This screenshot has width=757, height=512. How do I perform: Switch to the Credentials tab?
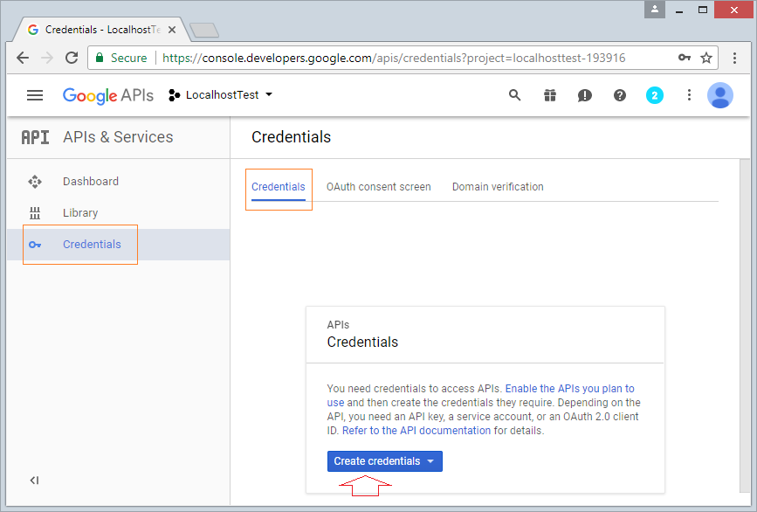pyautogui.click(x=278, y=187)
